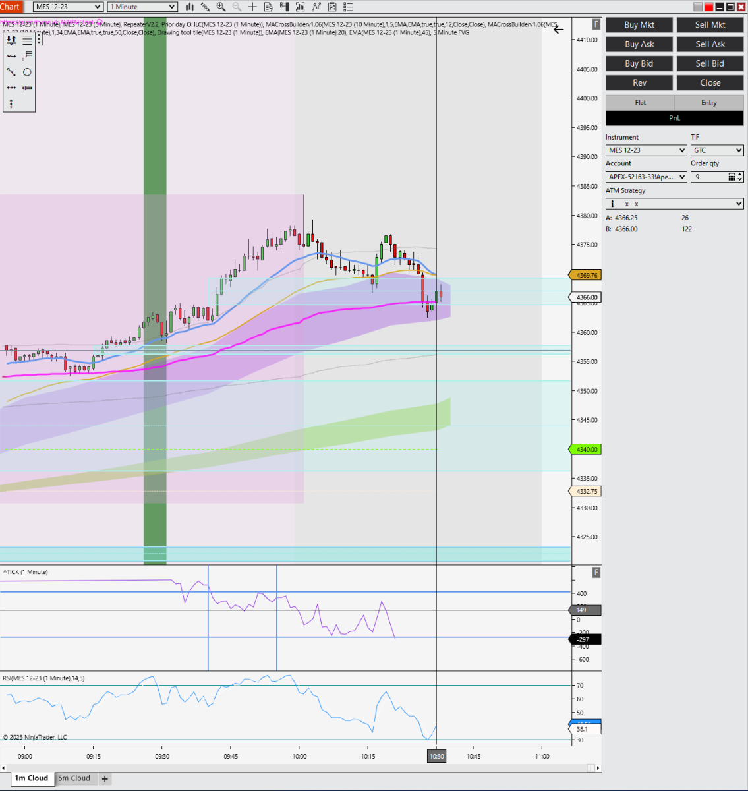Open the chart style bars icon
The height and width of the screenshot is (791, 748).
[x=190, y=7]
